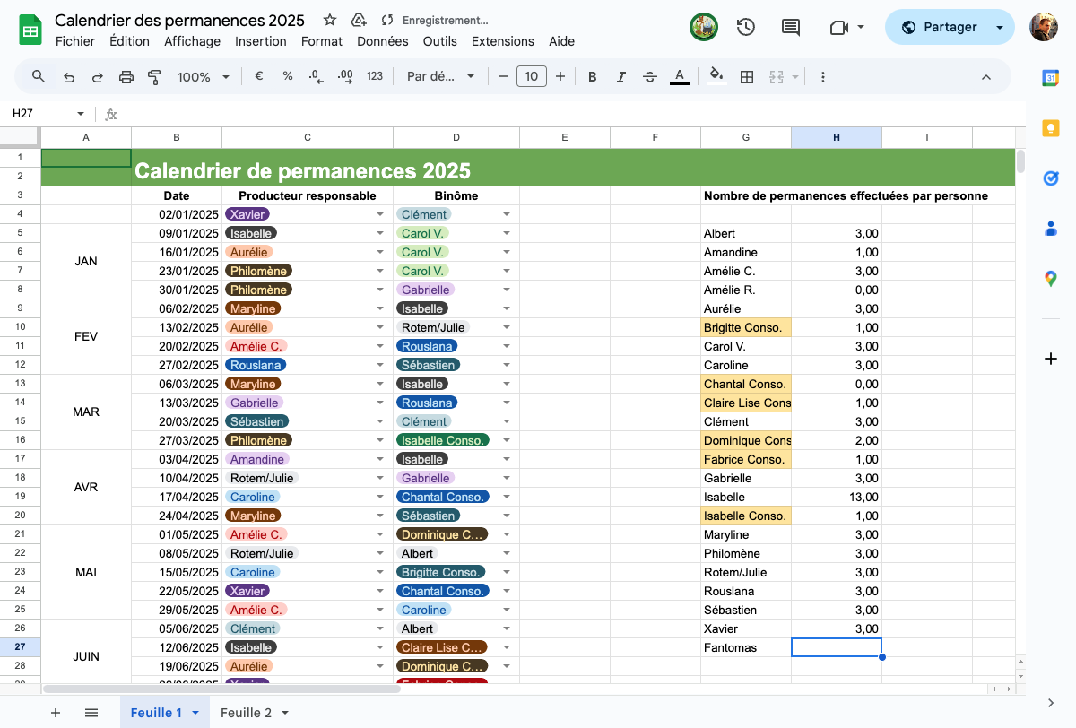This screenshot has width=1076, height=728.
Task: Open Google Calendar side panel
Action: pos(1051,78)
